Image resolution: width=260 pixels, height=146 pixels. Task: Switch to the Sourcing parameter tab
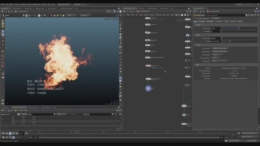click(x=202, y=21)
